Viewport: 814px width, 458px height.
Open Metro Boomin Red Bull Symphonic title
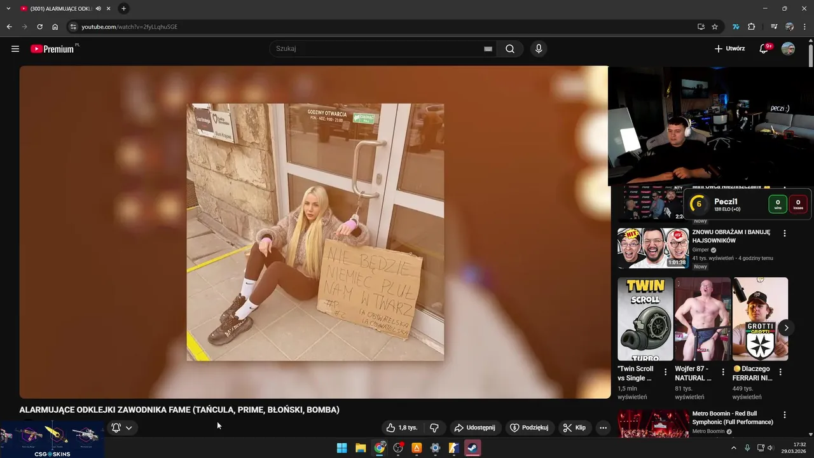coord(733,418)
